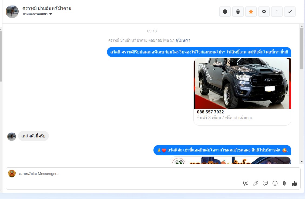Click the Baht payment request icon
The height and width of the screenshot is (199, 305).
(284, 183)
